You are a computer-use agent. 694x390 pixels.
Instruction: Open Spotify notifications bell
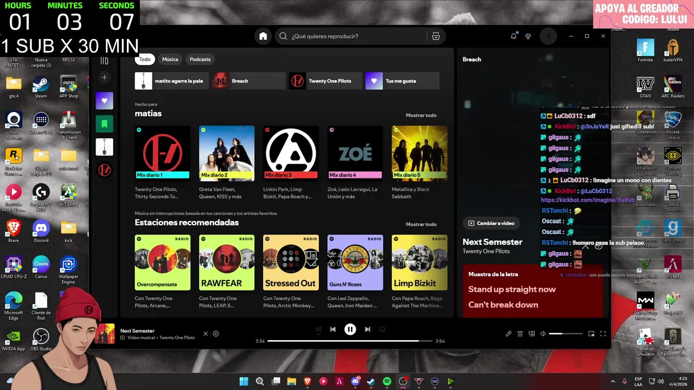coord(513,36)
